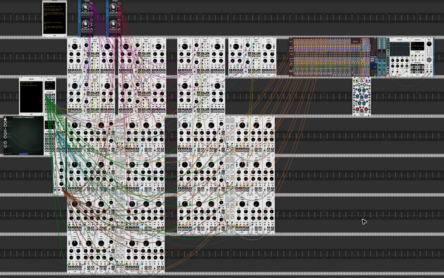444x278 pixels.
Task: Click the Y SCL knob on Scope
Action: [398, 60]
